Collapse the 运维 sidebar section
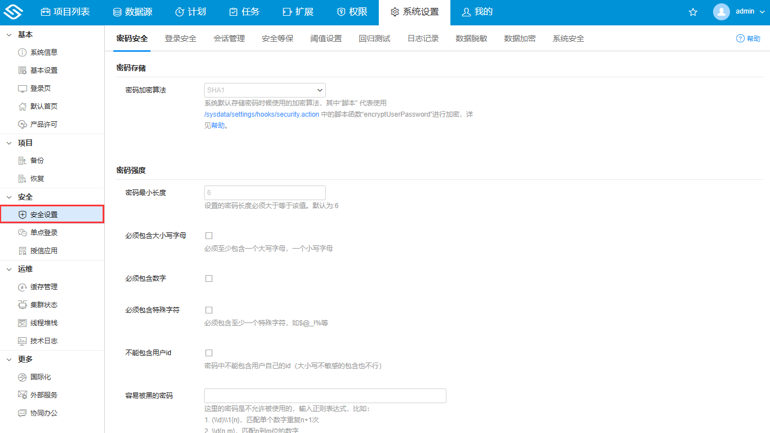Screen dimensions: 770x433 pos(24,269)
